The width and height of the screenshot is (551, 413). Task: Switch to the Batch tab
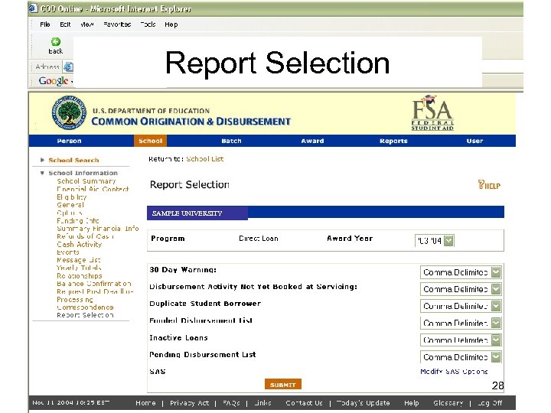click(x=231, y=141)
